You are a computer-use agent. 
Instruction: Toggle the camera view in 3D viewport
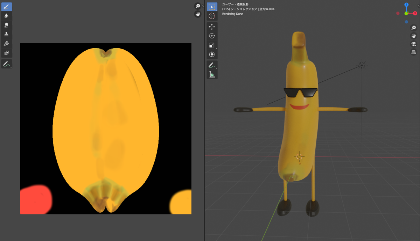tap(413, 44)
